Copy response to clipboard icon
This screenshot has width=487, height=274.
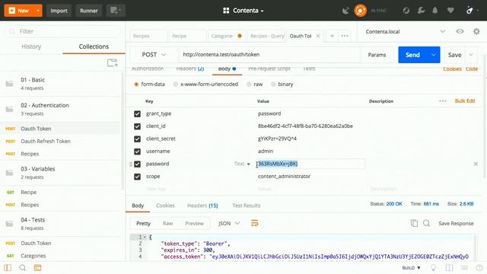pos(414,223)
